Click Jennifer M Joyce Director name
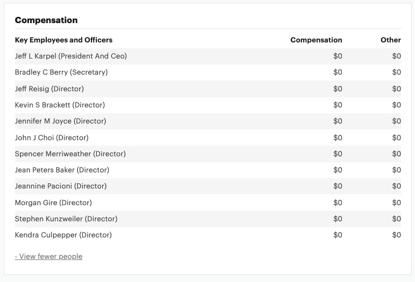415x282 pixels. (60, 121)
